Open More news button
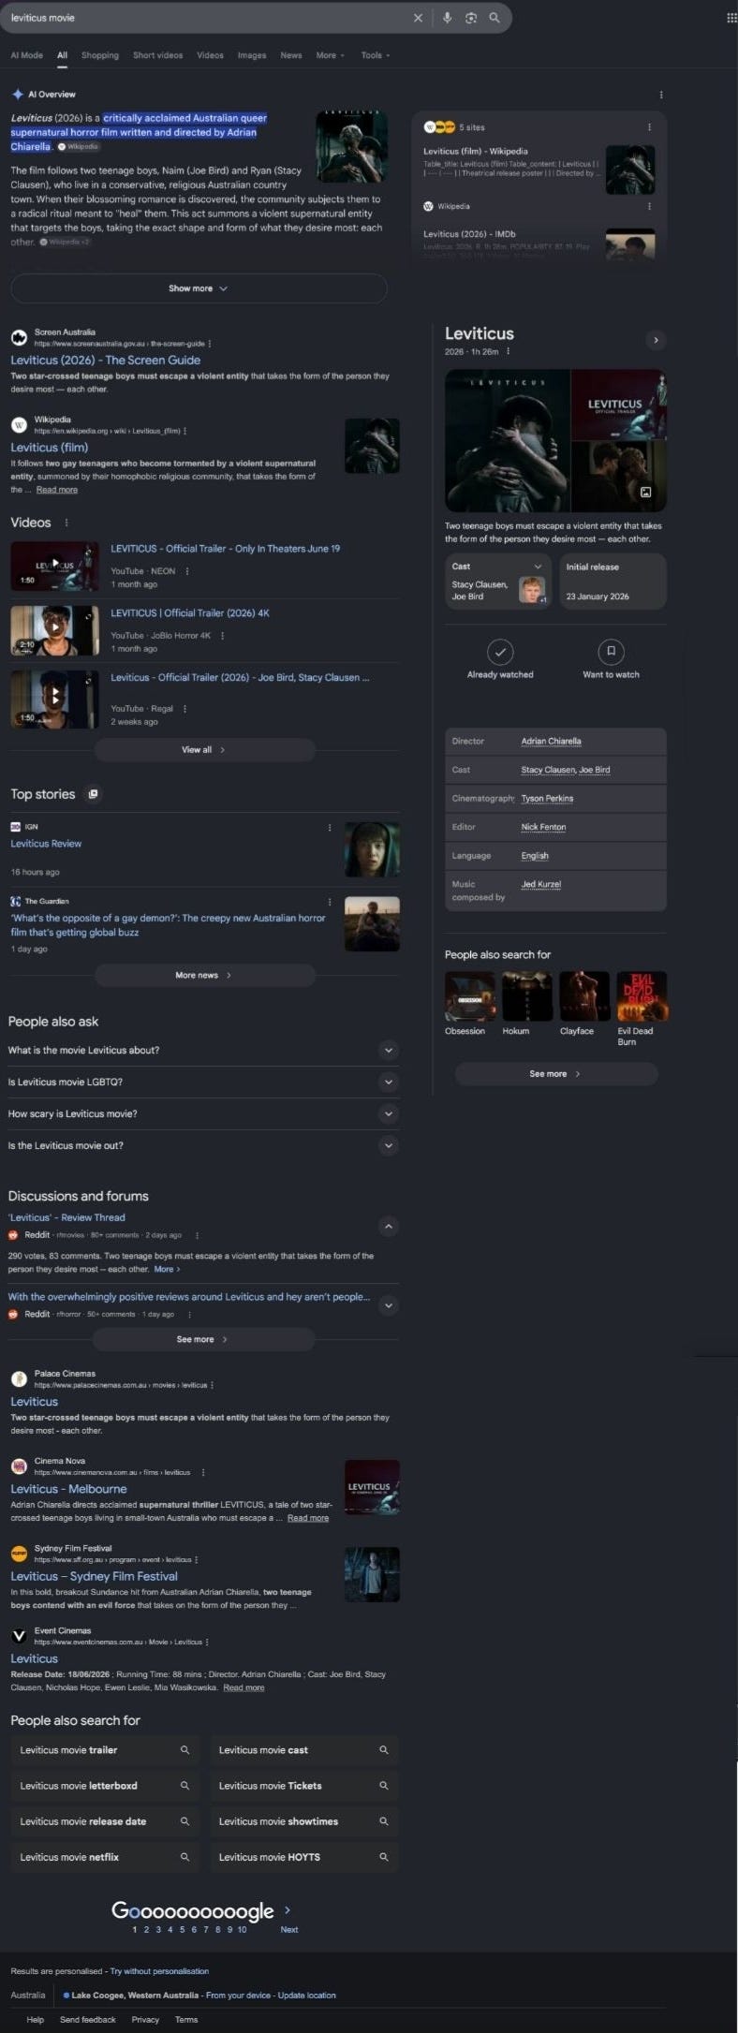The width and height of the screenshot is (738, 2033). pos(204,976)
